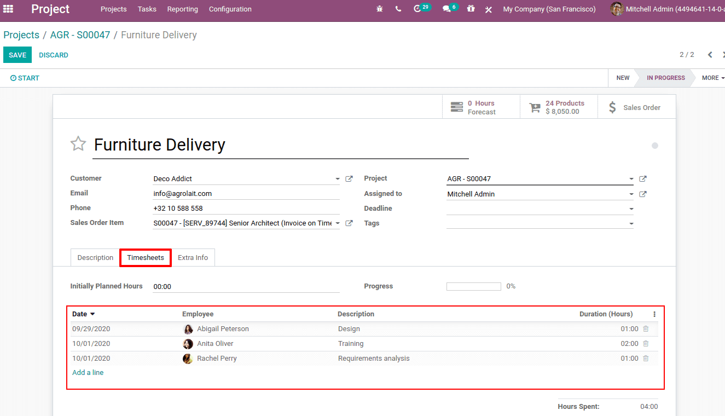The height and width of the screenshot is (416, 725).
Task: Open the Tasks menu
Action: 147,9
